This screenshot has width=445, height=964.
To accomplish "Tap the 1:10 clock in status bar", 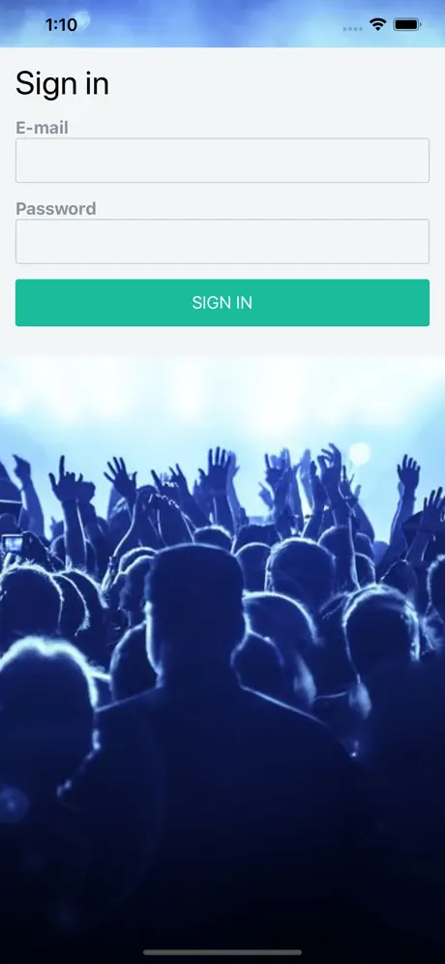I will point(61,24).
